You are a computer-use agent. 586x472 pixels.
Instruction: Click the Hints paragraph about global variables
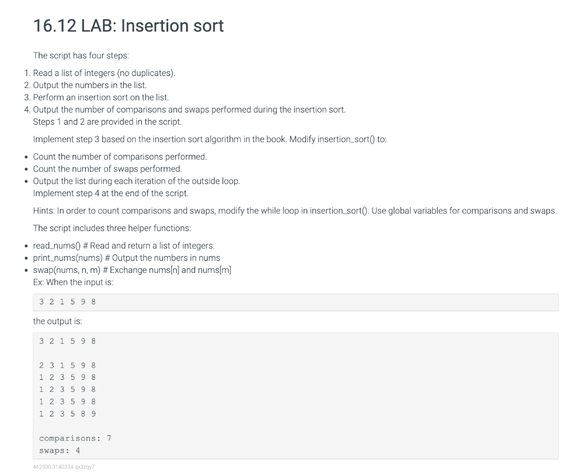(x=295, y=211)
